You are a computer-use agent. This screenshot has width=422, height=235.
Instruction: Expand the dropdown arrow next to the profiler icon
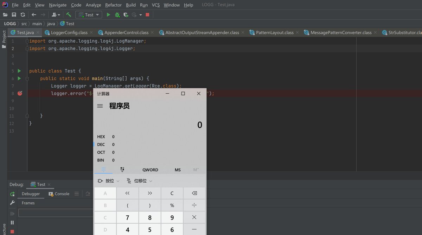tap(141, 15)
